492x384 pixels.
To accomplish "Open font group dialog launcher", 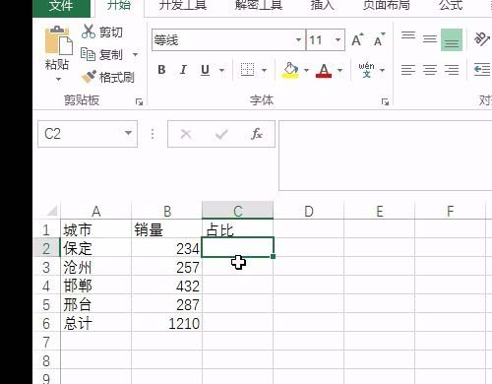I will point(385,102).
